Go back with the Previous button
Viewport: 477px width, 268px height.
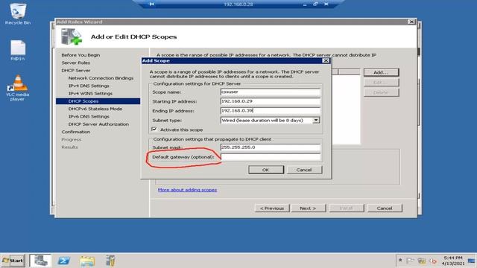(x=272, y=208)
